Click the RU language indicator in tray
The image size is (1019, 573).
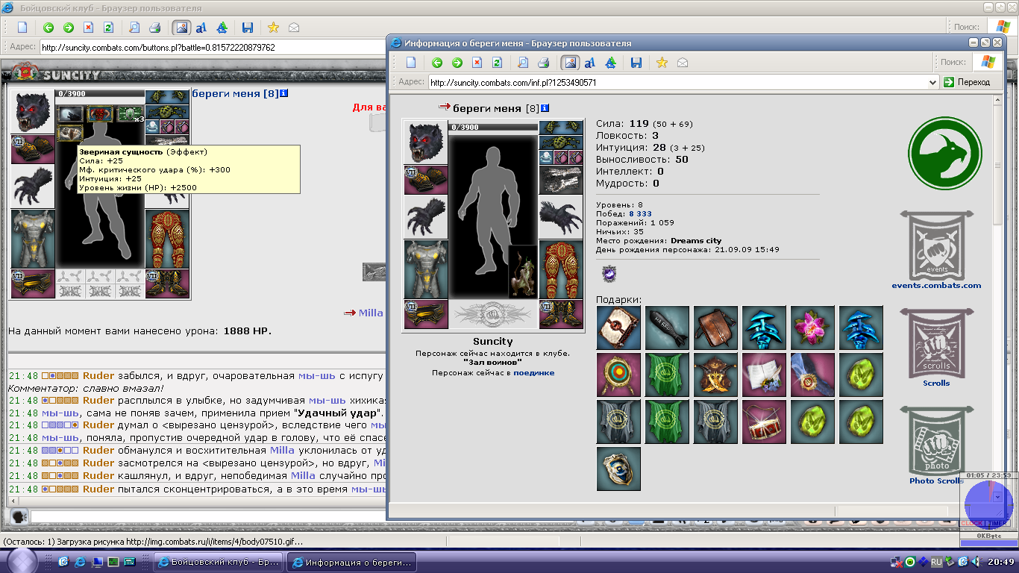[936, 562]
